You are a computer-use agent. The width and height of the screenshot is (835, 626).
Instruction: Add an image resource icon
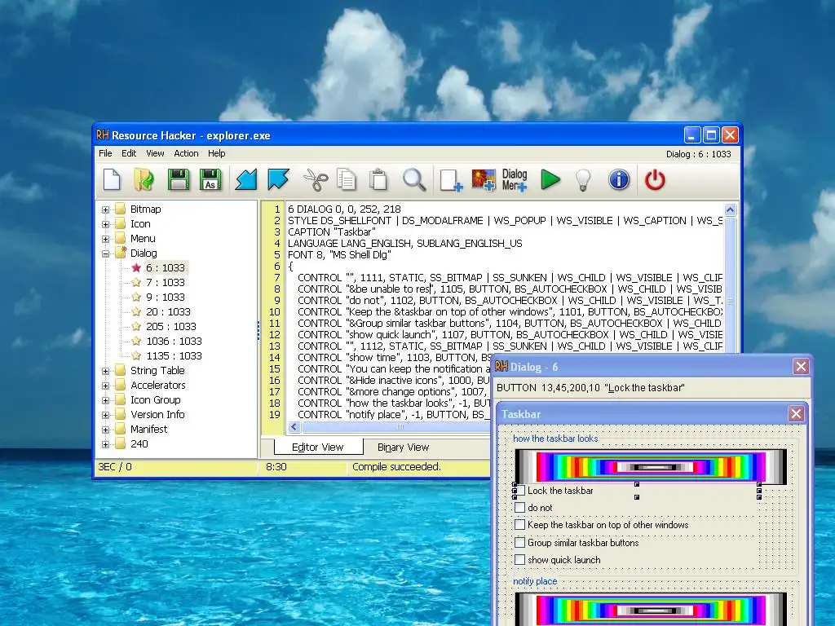484,180
